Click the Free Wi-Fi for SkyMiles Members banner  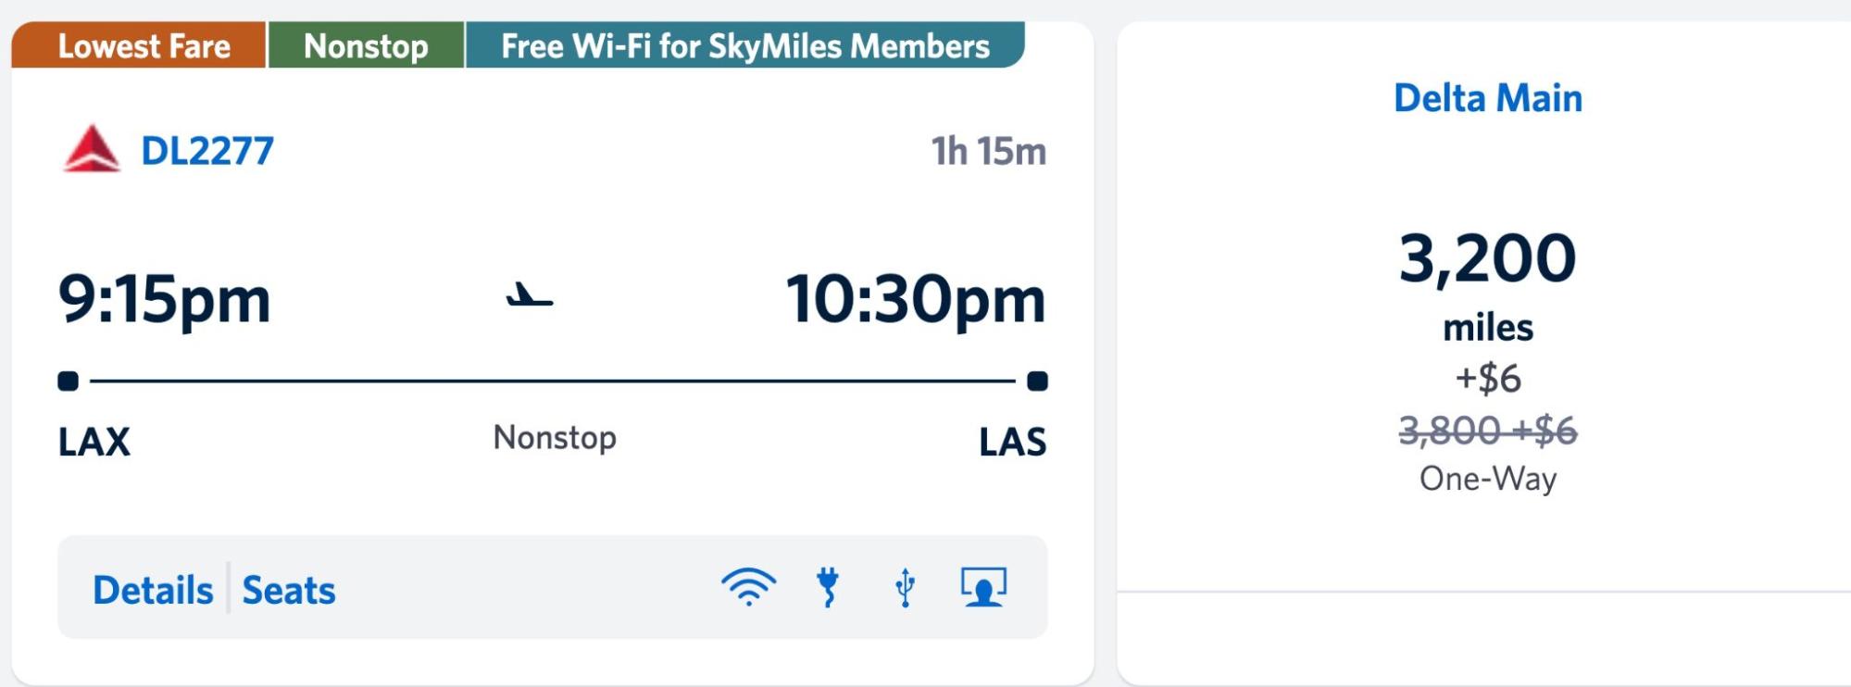click(744, 45)
